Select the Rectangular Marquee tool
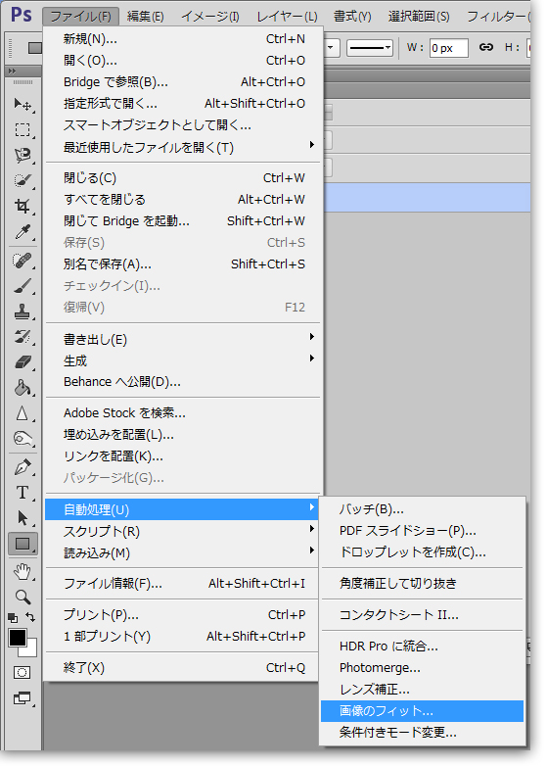The height and width of the screenshot is (767, 547). [x=23, y=129]
